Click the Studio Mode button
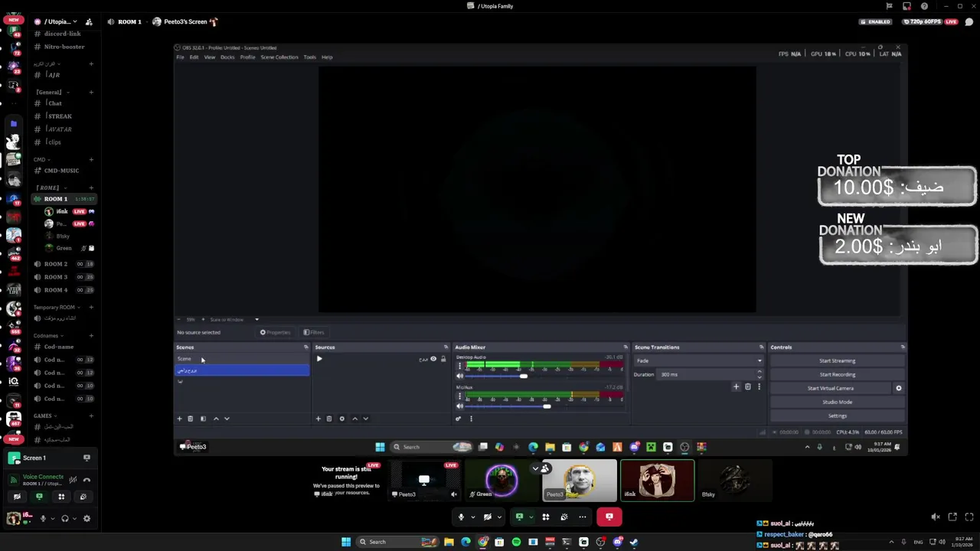 [838, 402]
